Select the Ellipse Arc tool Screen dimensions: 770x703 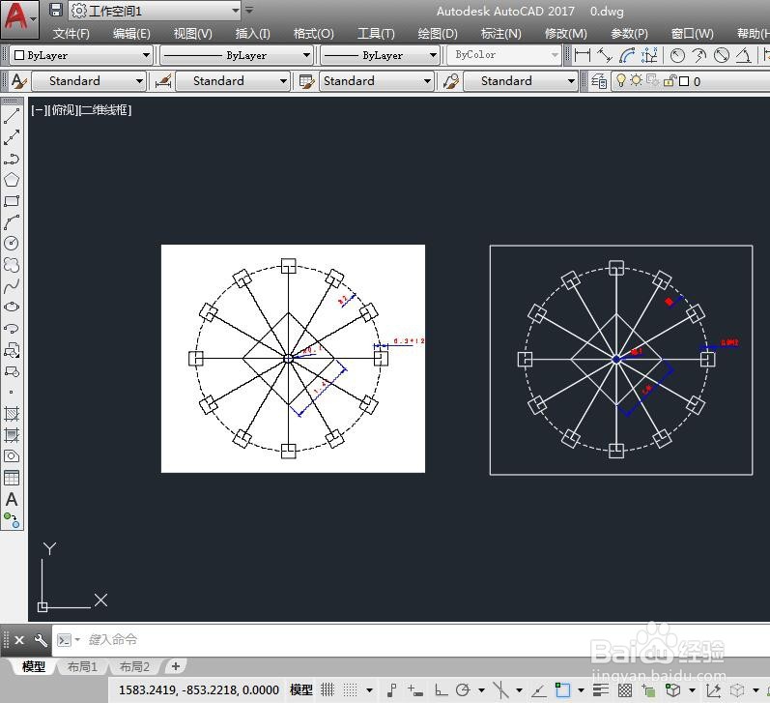pyautogui.click(x=12, y=329)
